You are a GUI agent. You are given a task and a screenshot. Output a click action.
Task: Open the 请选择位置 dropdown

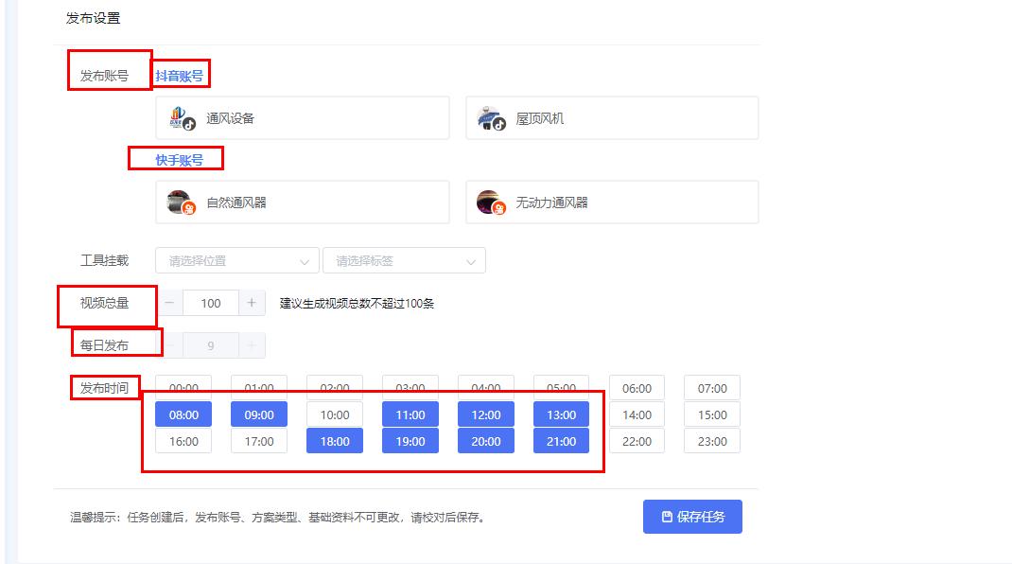236,260
